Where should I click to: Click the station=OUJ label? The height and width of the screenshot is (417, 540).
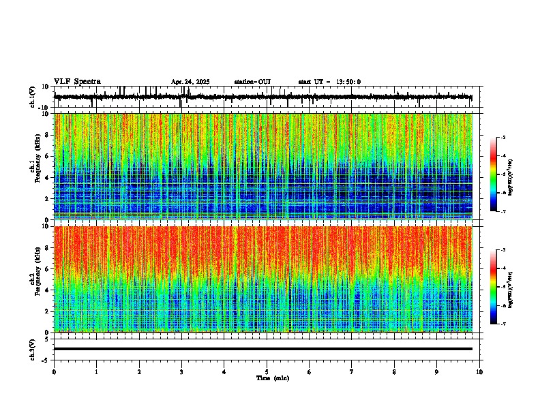pyautogui.click(x=252, y=82)
